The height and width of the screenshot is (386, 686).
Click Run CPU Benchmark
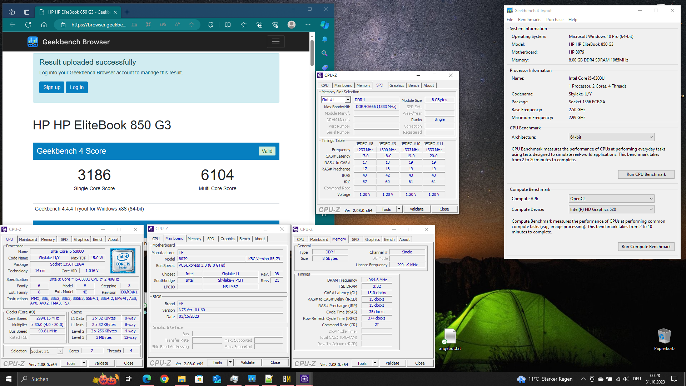[x=646, y=174]
